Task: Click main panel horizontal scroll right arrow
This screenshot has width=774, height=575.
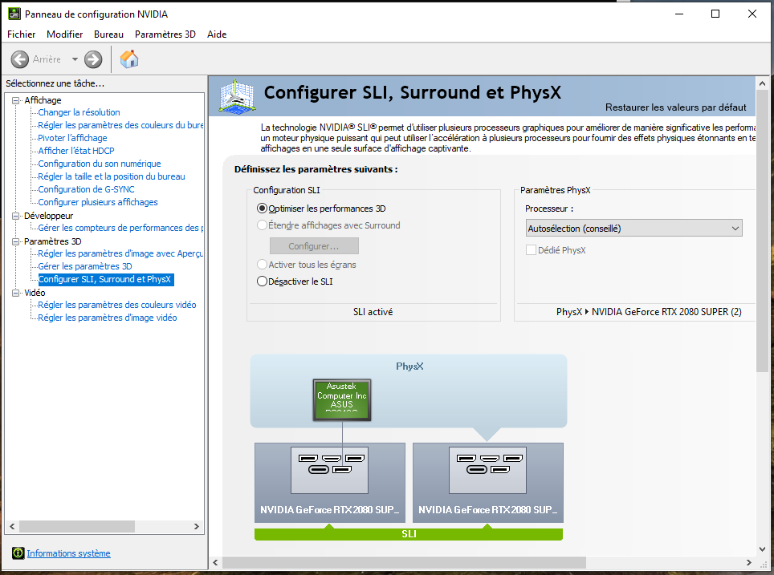Action: 749,563
